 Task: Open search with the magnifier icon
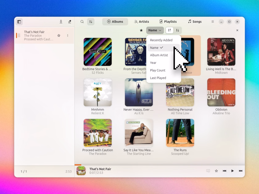coord(82,22)
